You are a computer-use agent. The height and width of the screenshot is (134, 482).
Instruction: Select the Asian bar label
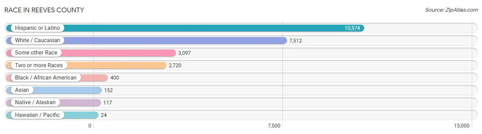coord(22,90)
